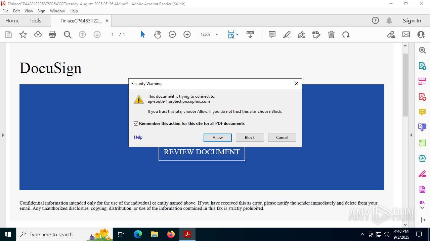Open the Help menu

[x=74, y=11]
